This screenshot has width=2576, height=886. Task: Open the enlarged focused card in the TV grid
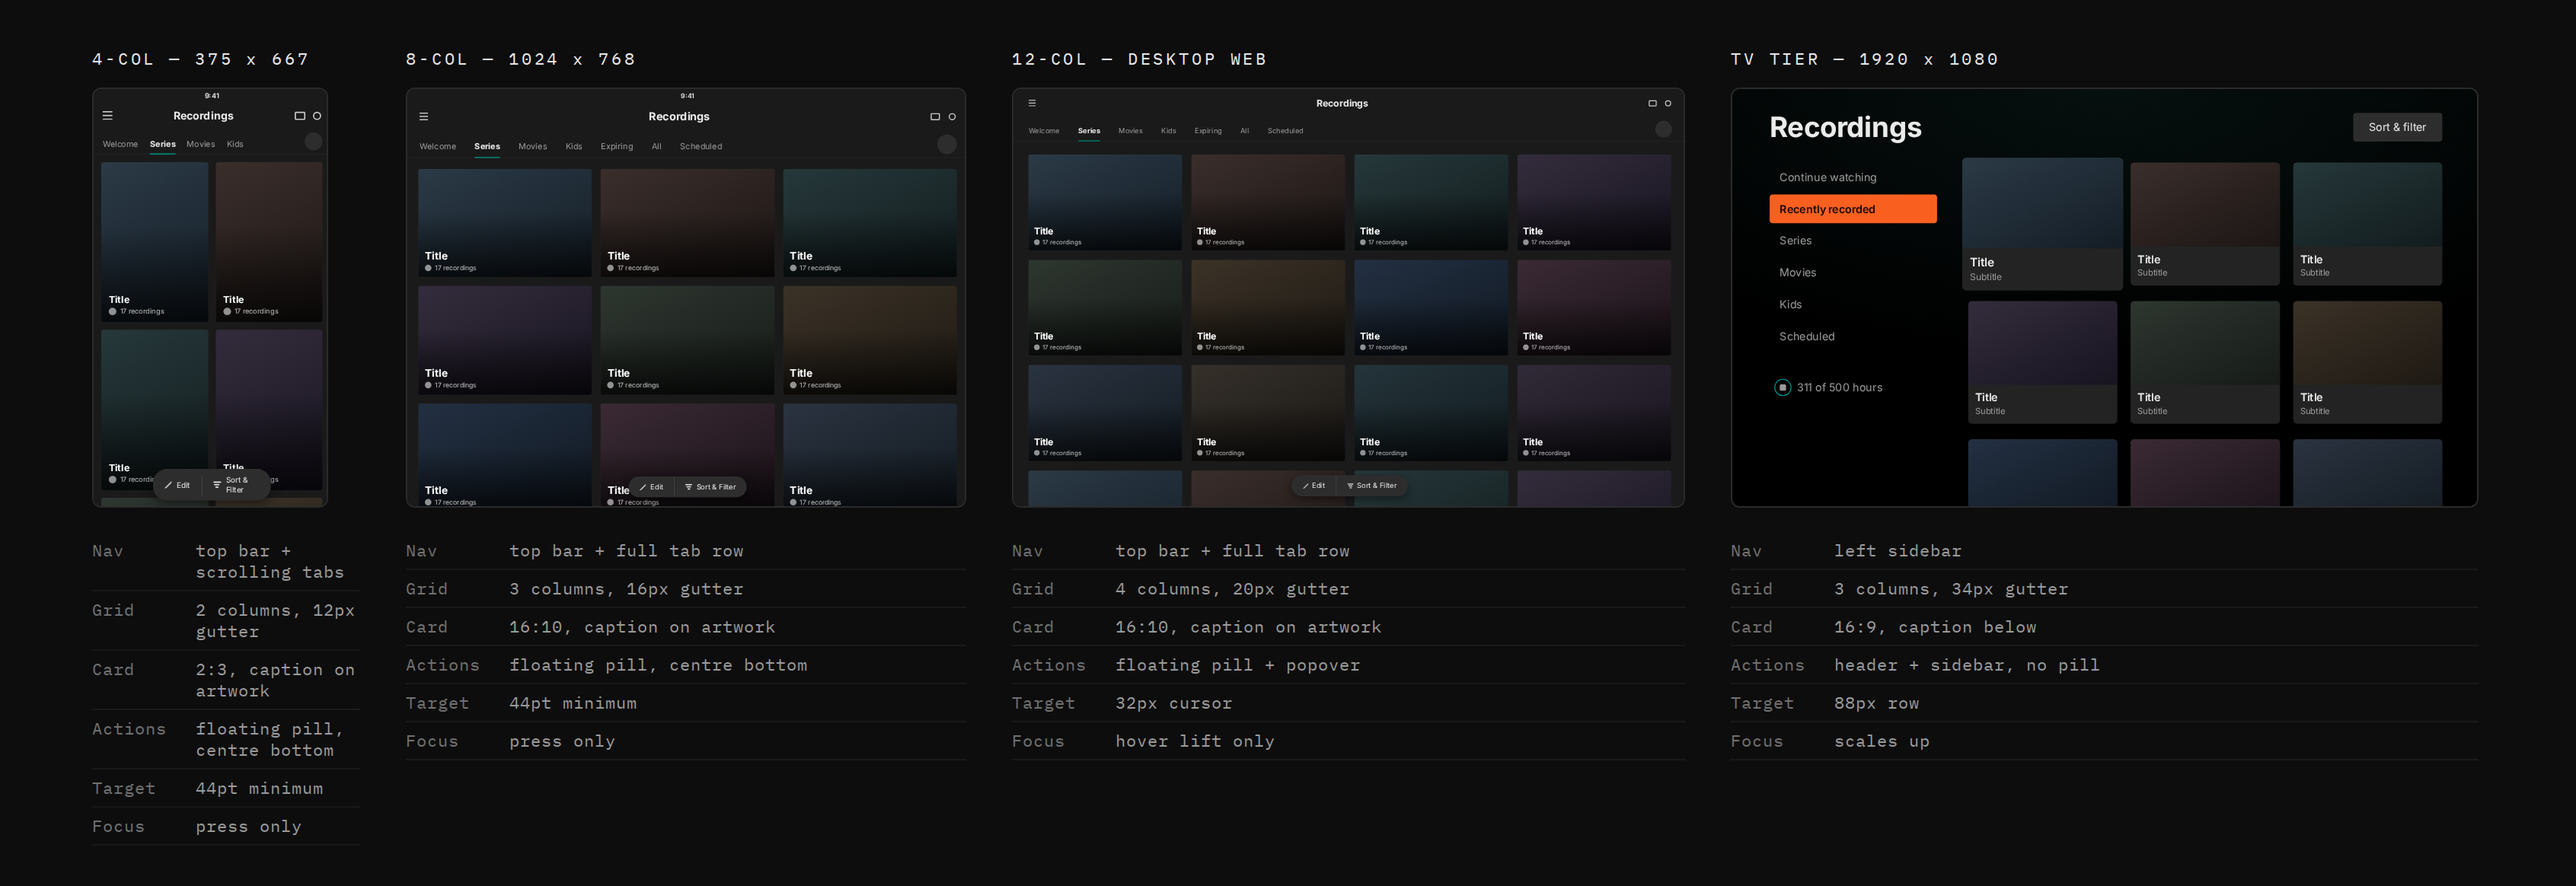[x=2042, y=224]
